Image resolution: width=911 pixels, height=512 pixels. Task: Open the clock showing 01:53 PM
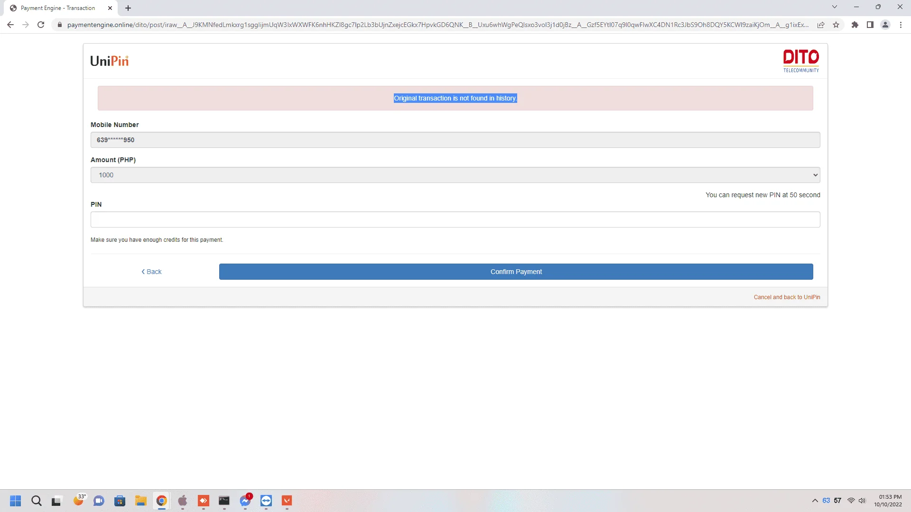click(x=888, y=501)
